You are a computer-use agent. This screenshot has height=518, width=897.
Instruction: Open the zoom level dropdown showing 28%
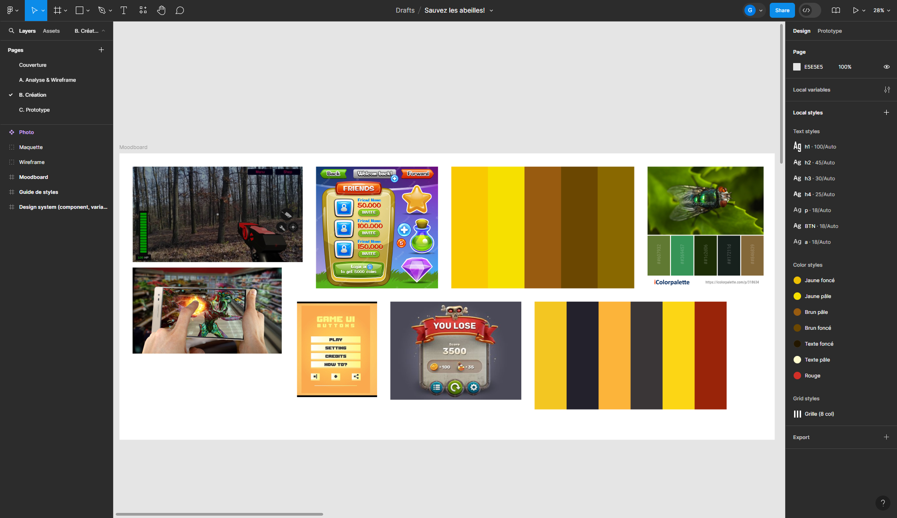coord(881,10)
